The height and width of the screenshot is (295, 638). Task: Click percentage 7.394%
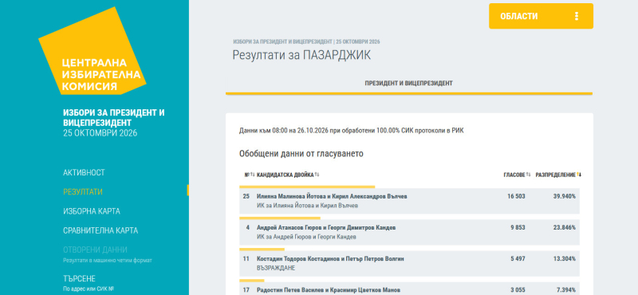point(566,290)
